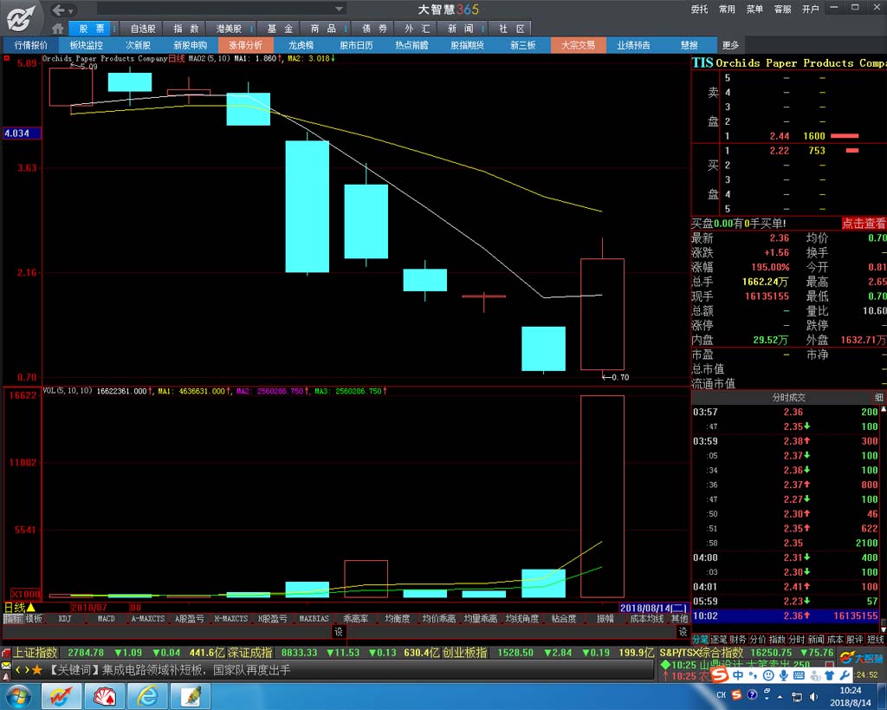Toggle Sogou Chinese/English mode 中
887x710 pixels.
738,675
